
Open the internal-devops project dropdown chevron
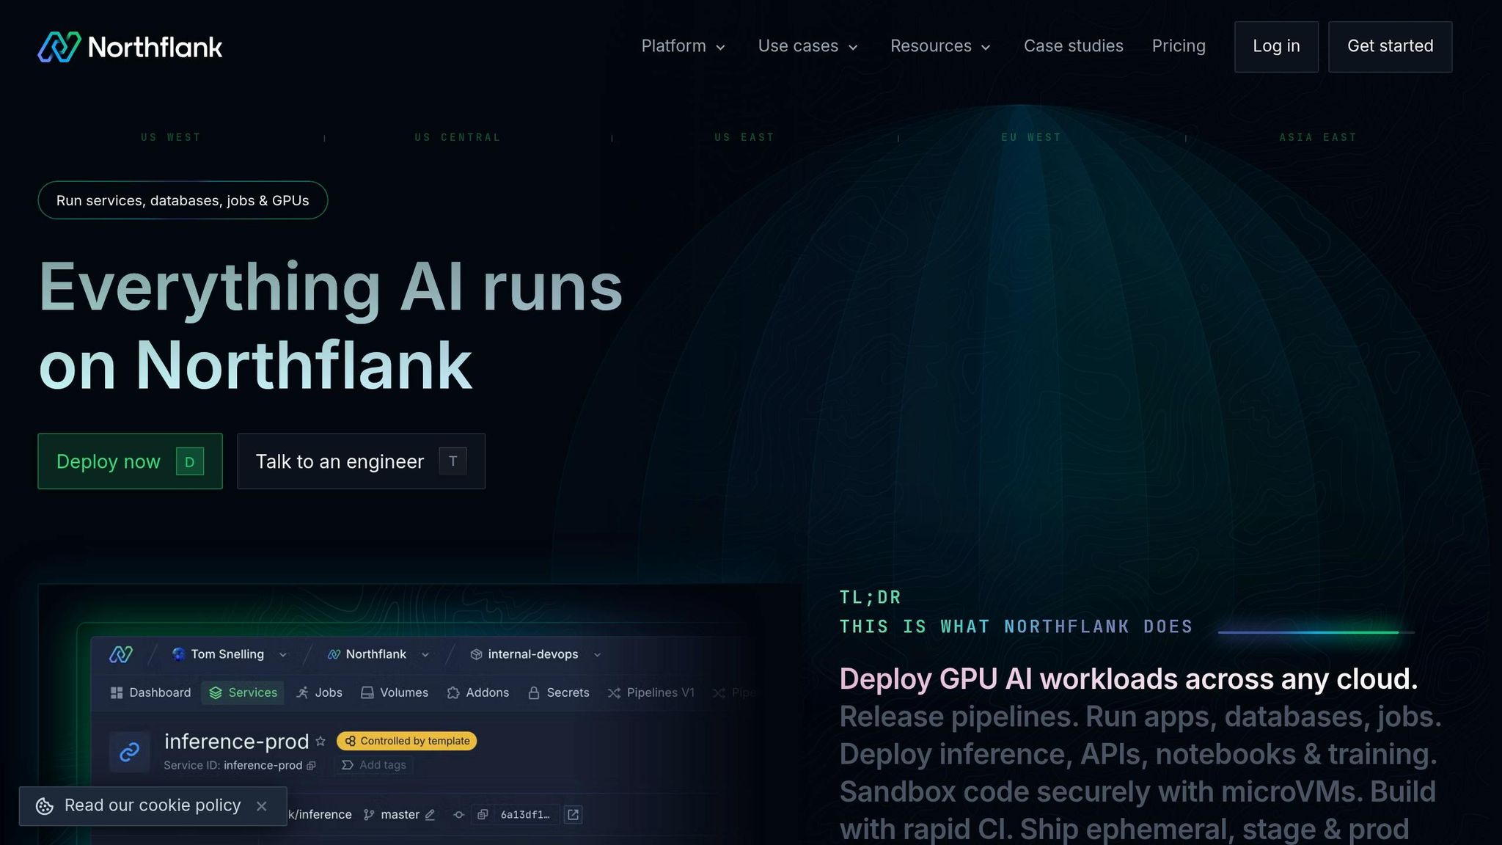coord(597,655)
